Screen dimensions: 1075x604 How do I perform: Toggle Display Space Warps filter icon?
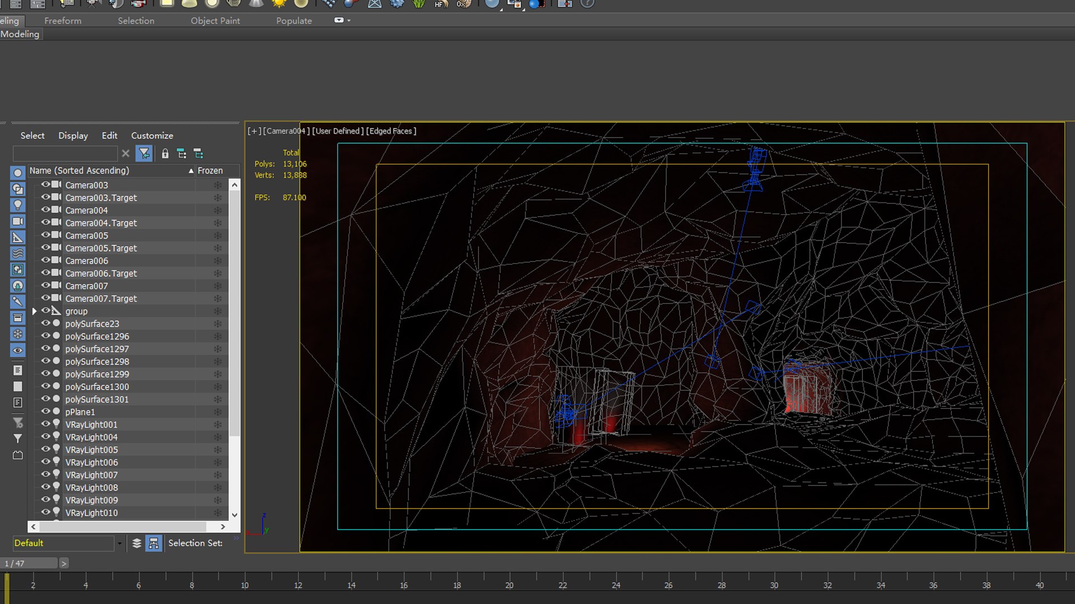tap(18, 253)
